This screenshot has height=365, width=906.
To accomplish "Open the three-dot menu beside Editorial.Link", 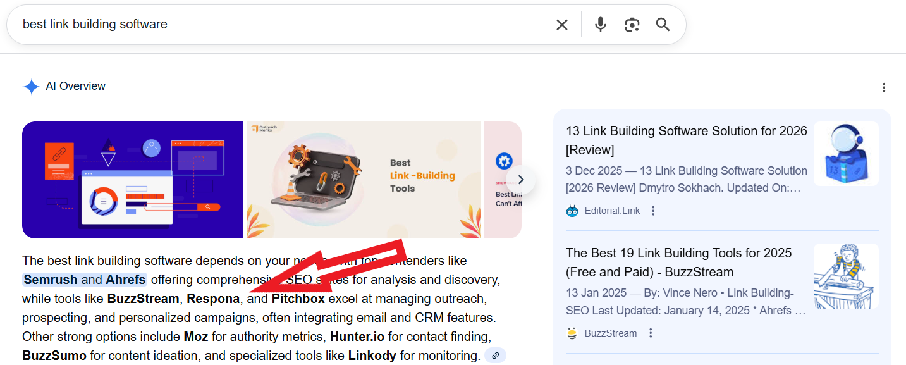I will (x=653, y=210).
